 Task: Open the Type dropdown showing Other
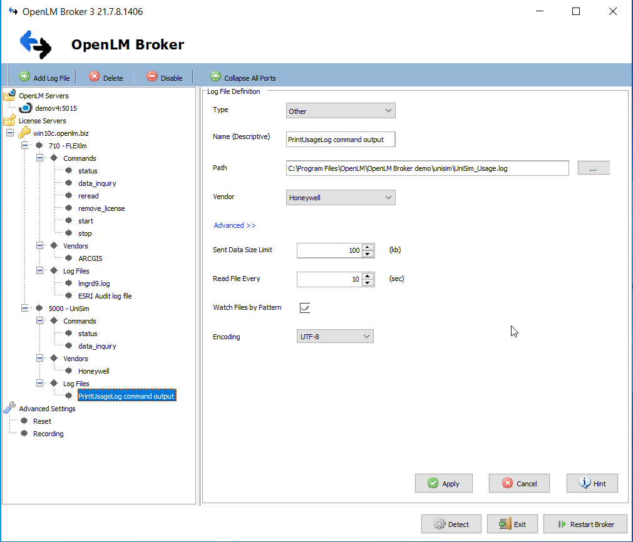point(340,110)
